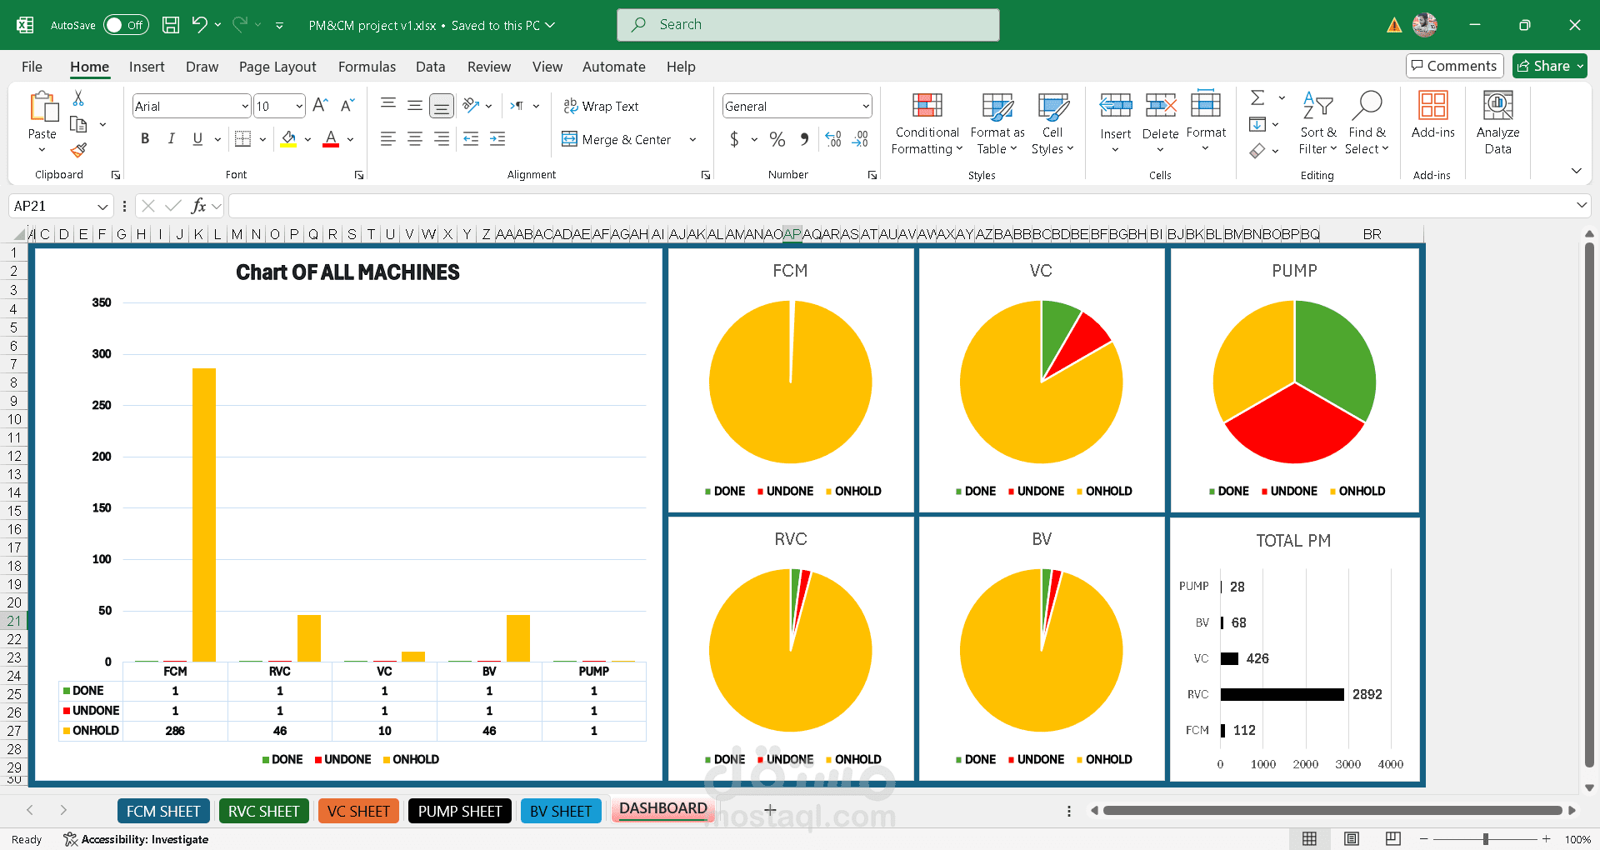Viewport: 1600px width, 850px height.
Task: Switch to the PUMP SHEET tab
Action: (x=460, y=811)
